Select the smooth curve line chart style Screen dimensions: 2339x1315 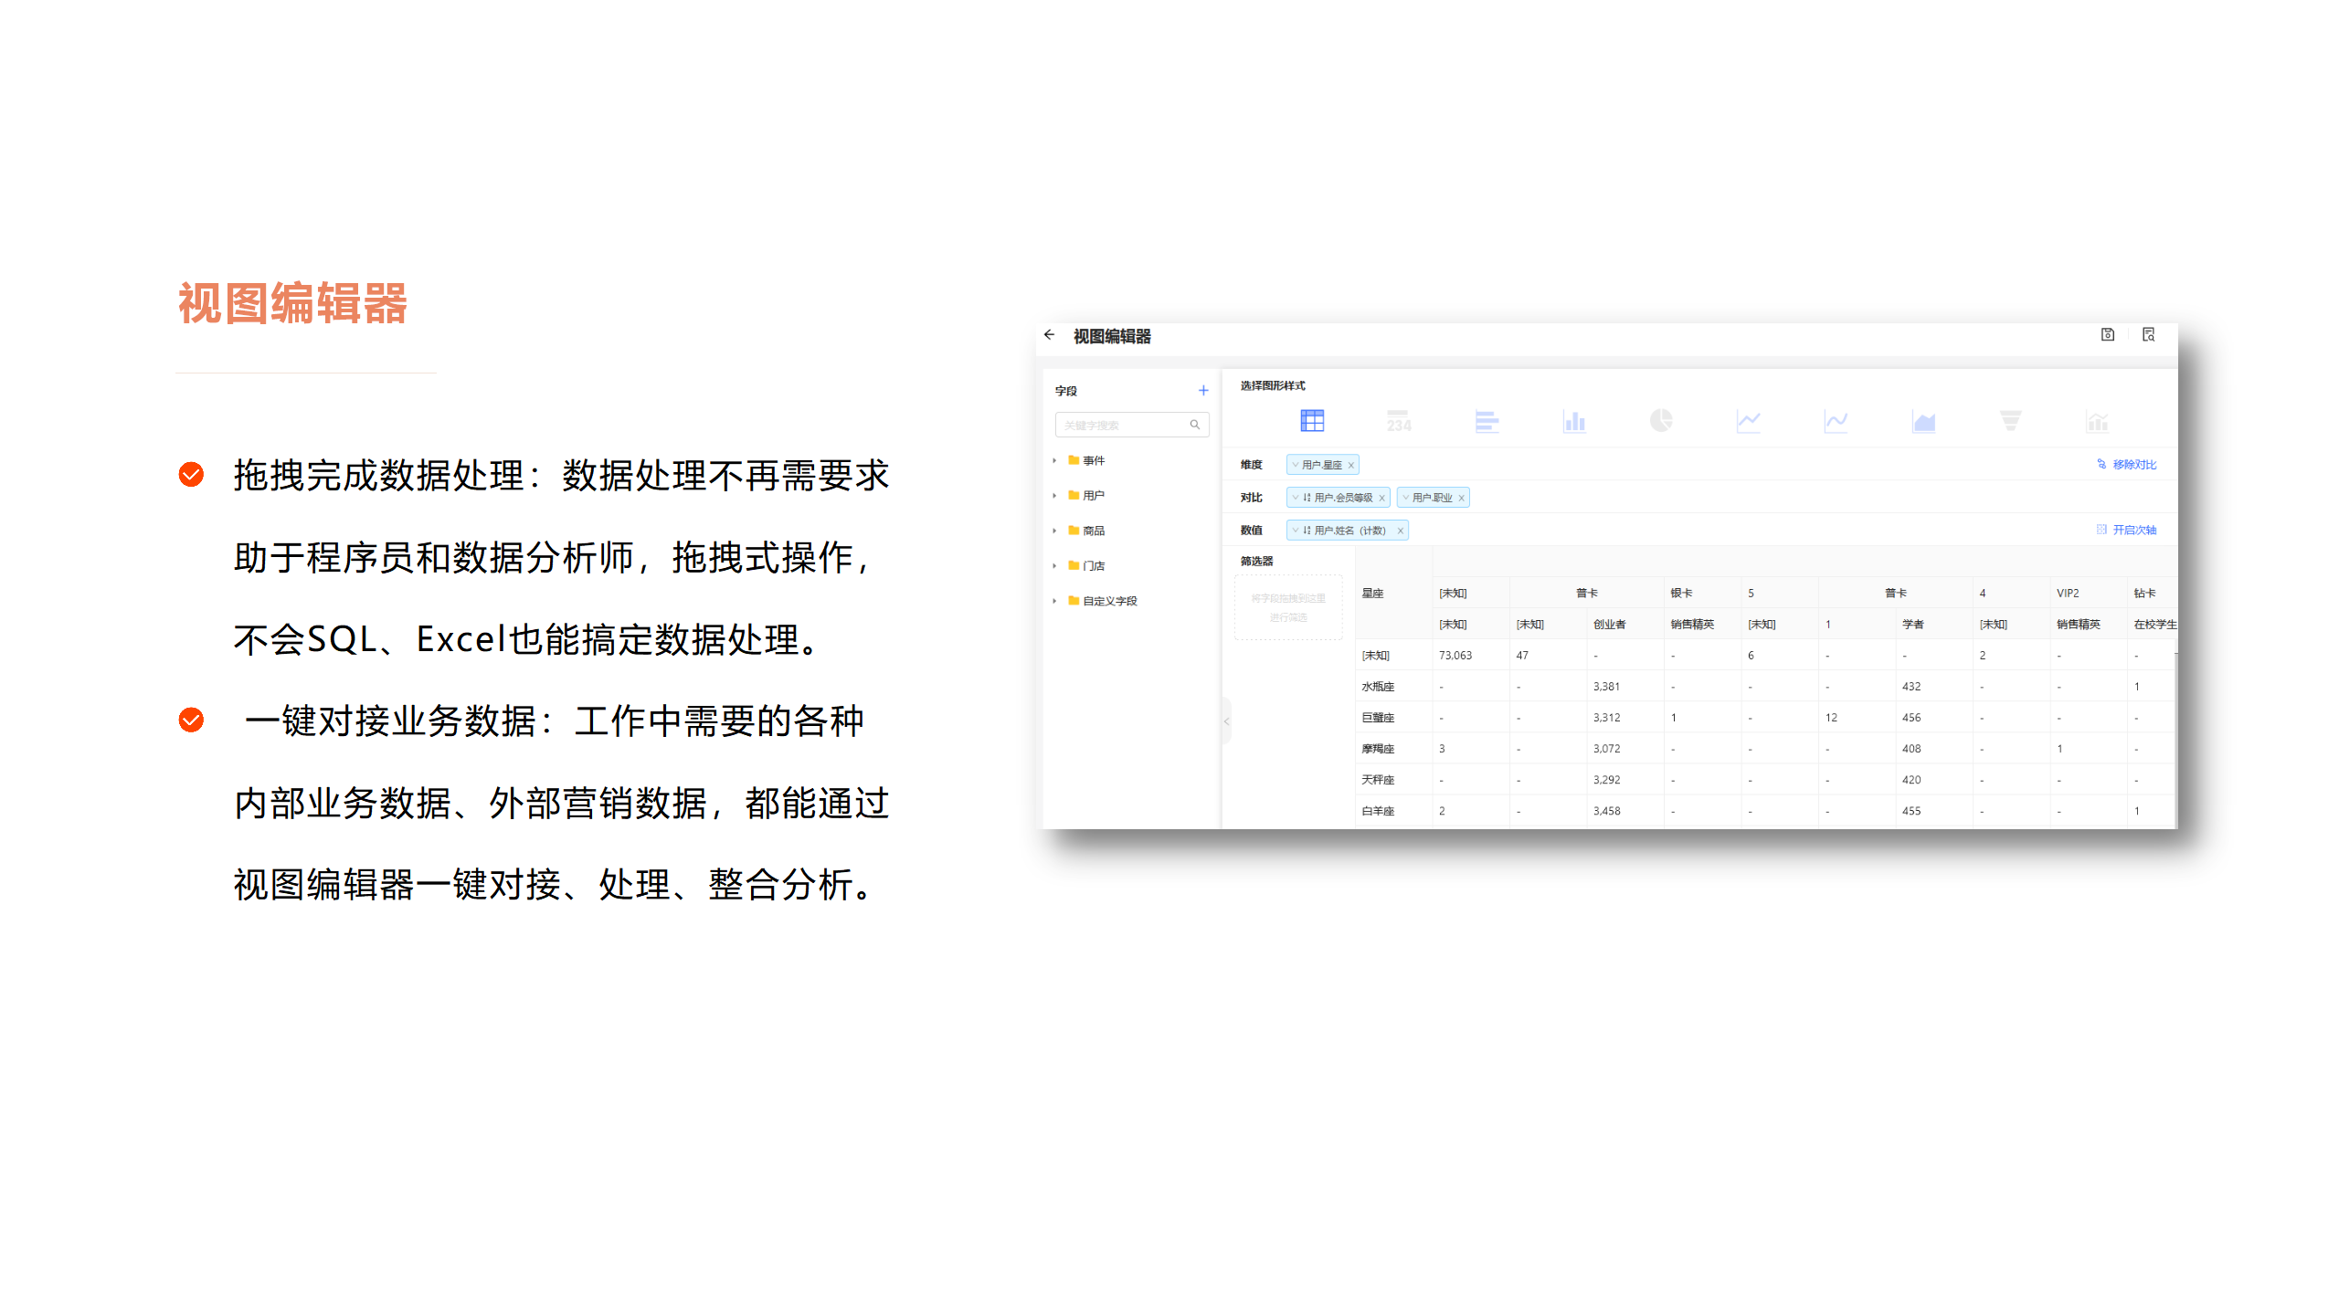click(1836, 421)
